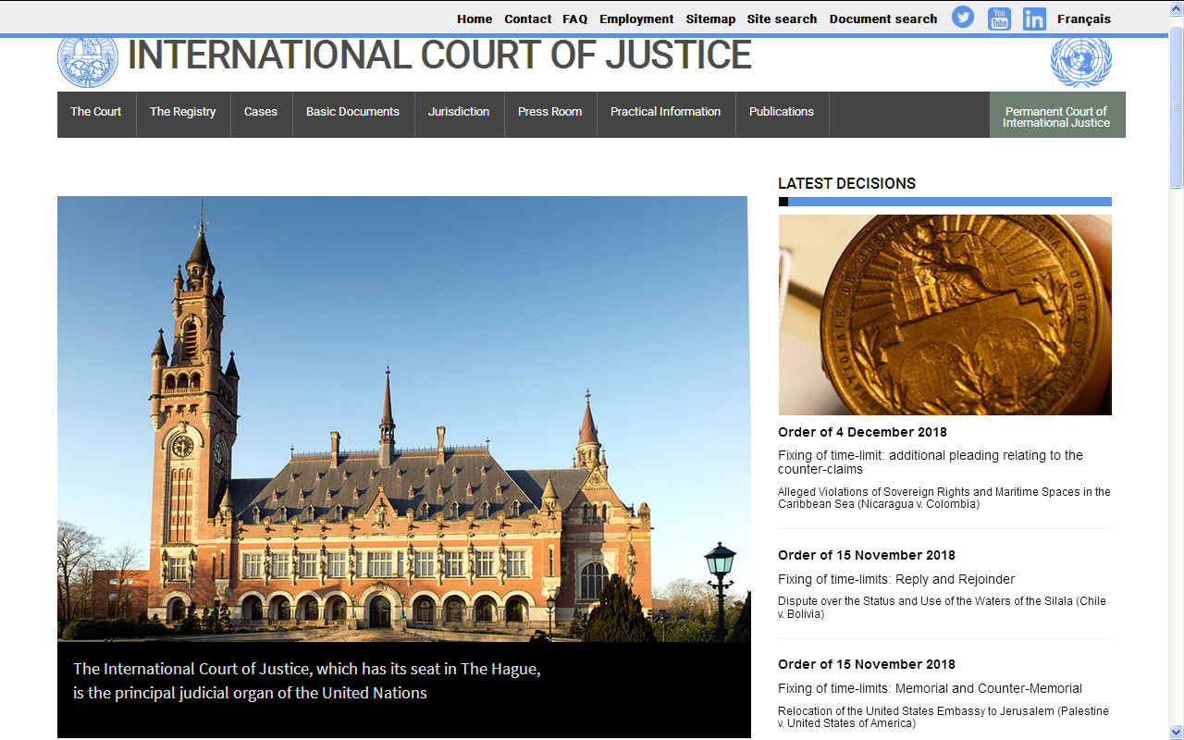The image size is (1184, 740).
Task: Open the first Order of 15 November 2018
Action: coord(866,555)
